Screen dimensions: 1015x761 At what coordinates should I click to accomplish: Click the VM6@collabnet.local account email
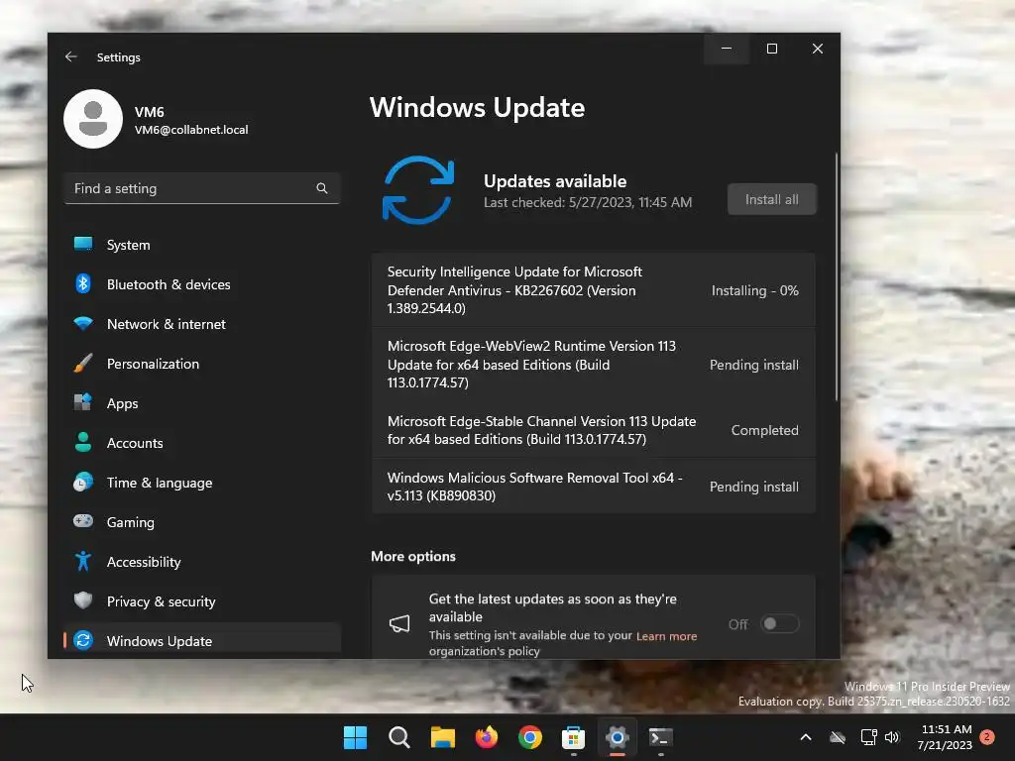click(191, 130)
